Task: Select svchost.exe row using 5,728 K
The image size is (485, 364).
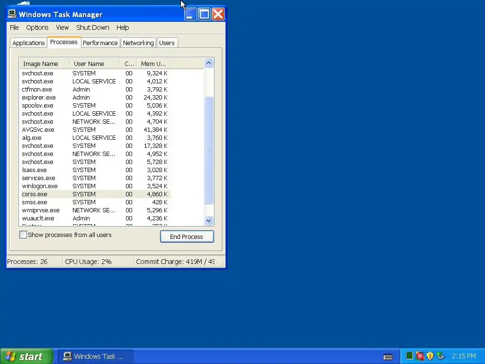Action: click(x=95, y=162)
